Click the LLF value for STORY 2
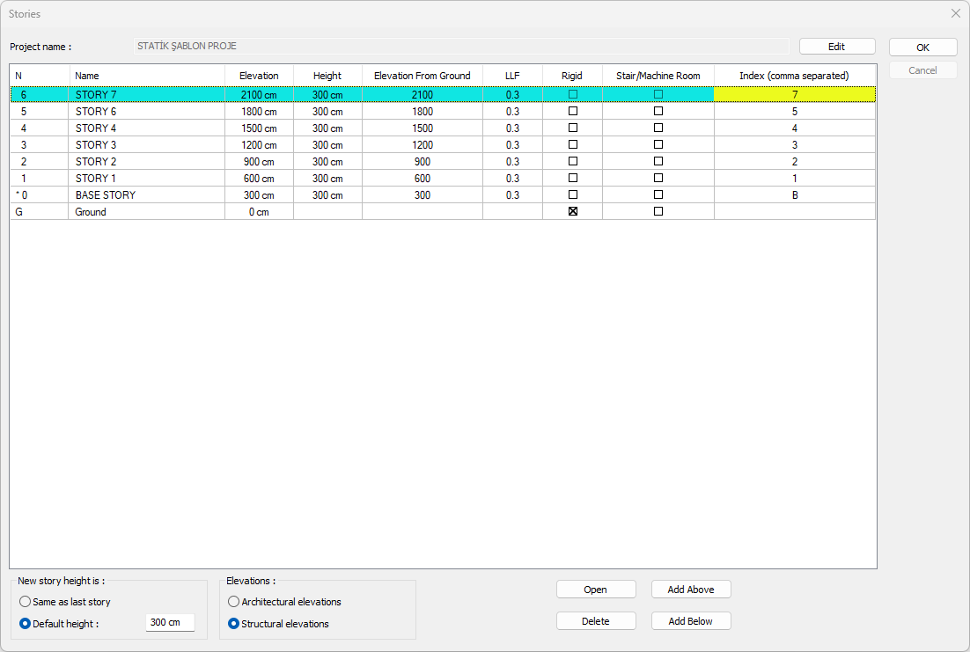 pyautogui.click(x=512, y=162)
